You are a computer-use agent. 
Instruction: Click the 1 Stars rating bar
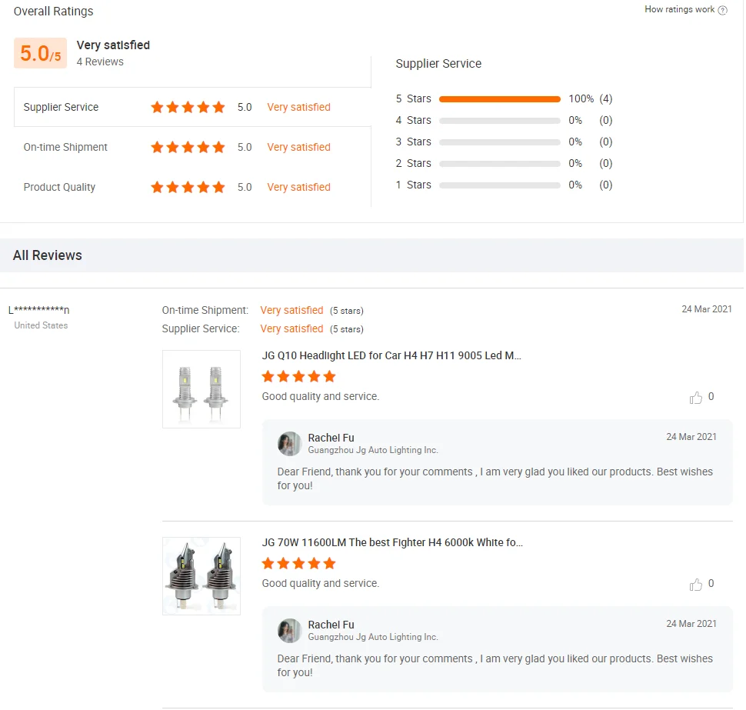[x=500, y=185]
